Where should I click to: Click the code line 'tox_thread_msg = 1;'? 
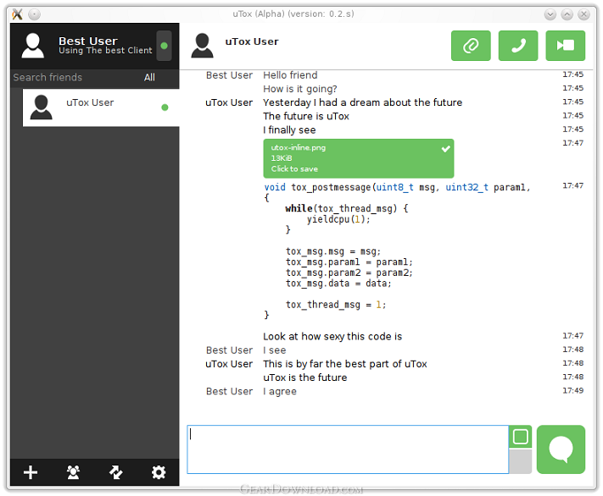coord(336,305)
